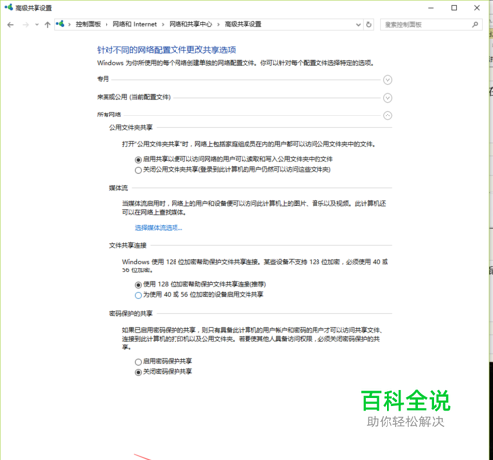Click the 搜索控制面板 search field

[x=431, y=25]
